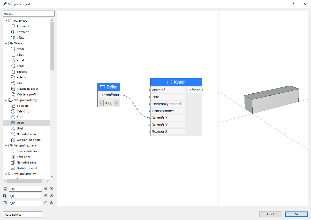
Task: Click the Výška parameter icon
Action: click(13, 38)
